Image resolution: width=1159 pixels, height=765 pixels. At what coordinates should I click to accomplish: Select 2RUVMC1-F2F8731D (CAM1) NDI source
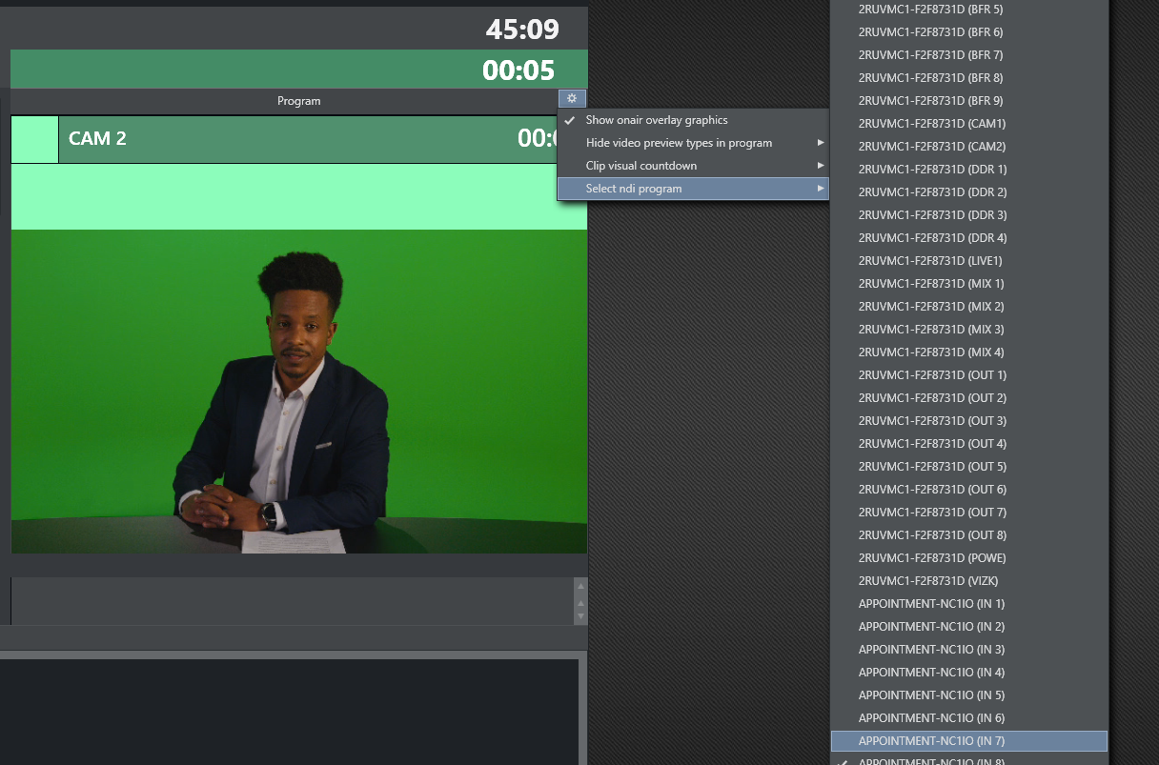click(931, 124)
